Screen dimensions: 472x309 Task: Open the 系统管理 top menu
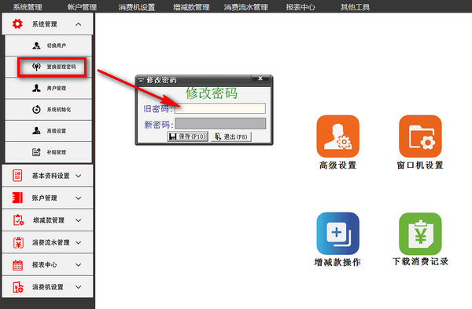[x=28, y=7]
